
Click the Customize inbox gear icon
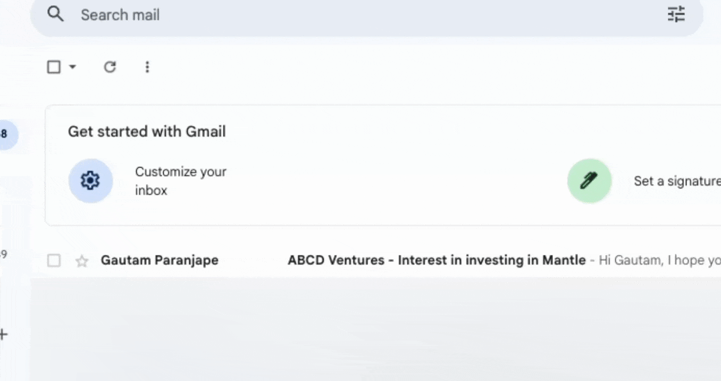pos(90,181)
